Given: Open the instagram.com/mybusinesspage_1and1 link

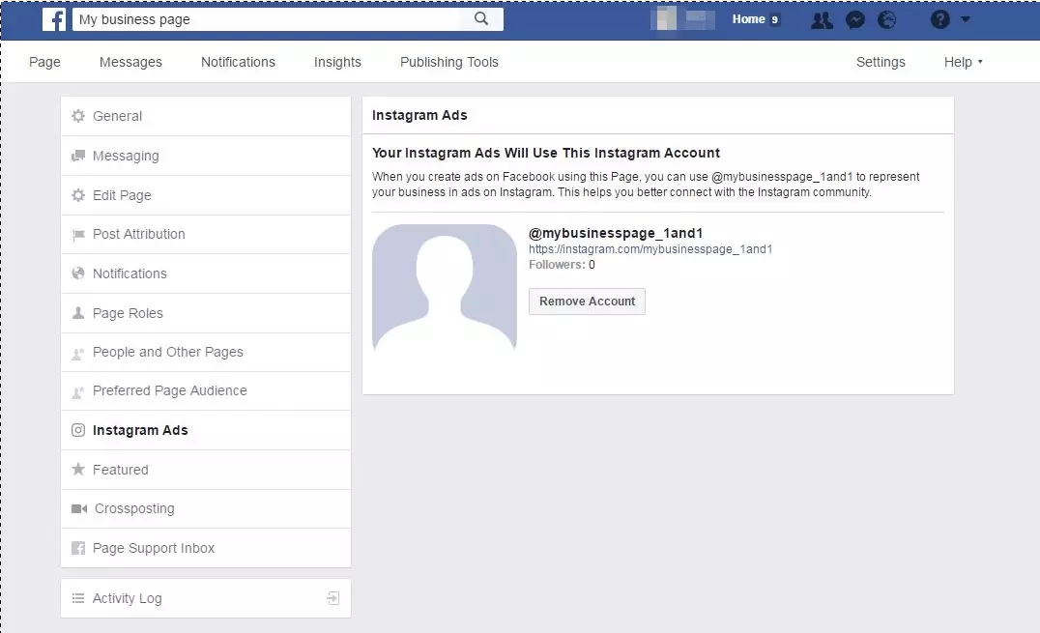Looking at the screenshot, I should [650, 248].
